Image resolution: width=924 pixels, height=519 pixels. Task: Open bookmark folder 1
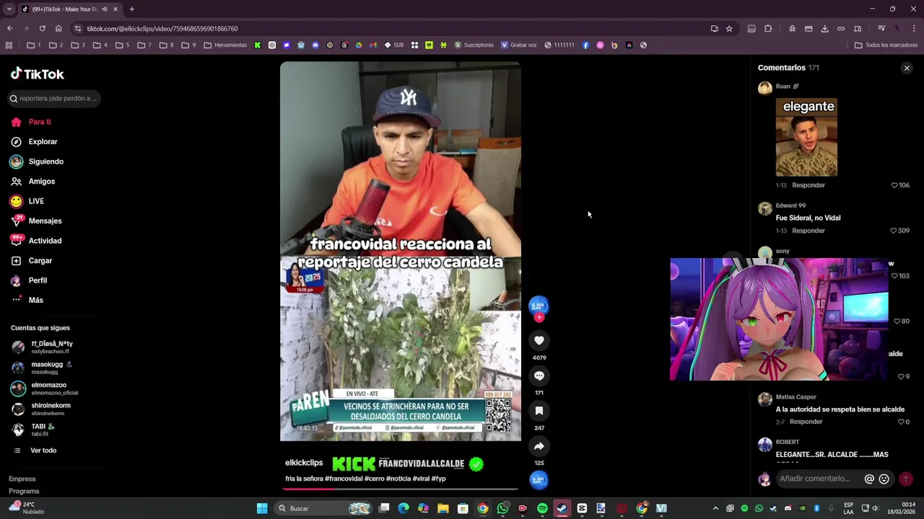pos(34,45)
